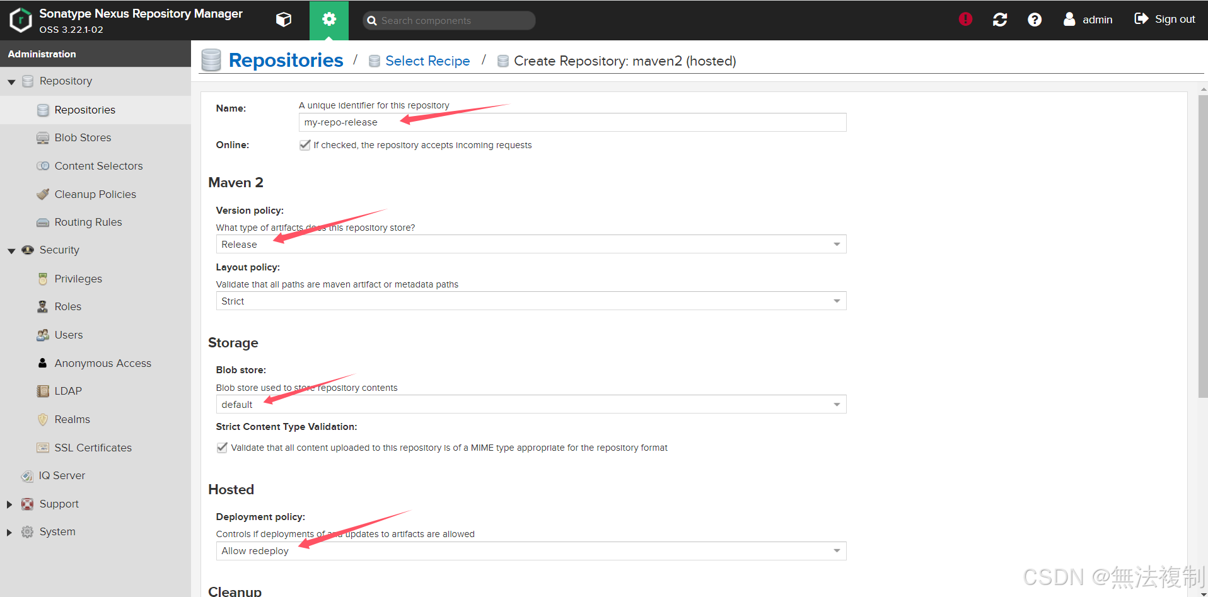This screenshot has width=1208, height=597.
Task: Go to Repositories breadcrumb link
Action: click(x=286, y=60)
